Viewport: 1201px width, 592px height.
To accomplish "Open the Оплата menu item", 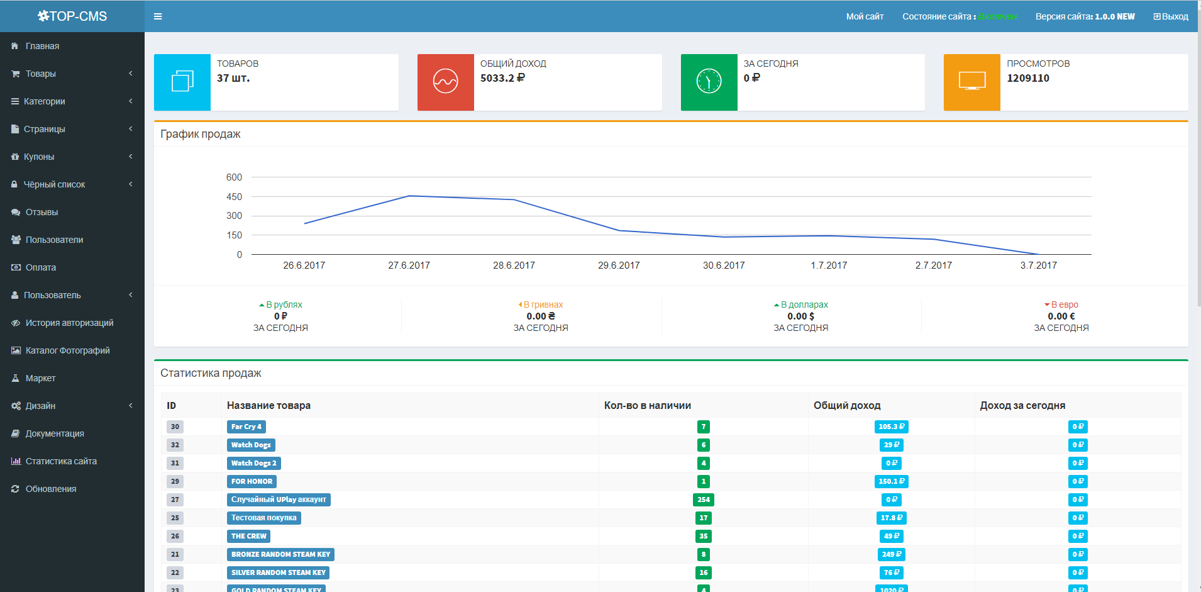I will 72,267.
